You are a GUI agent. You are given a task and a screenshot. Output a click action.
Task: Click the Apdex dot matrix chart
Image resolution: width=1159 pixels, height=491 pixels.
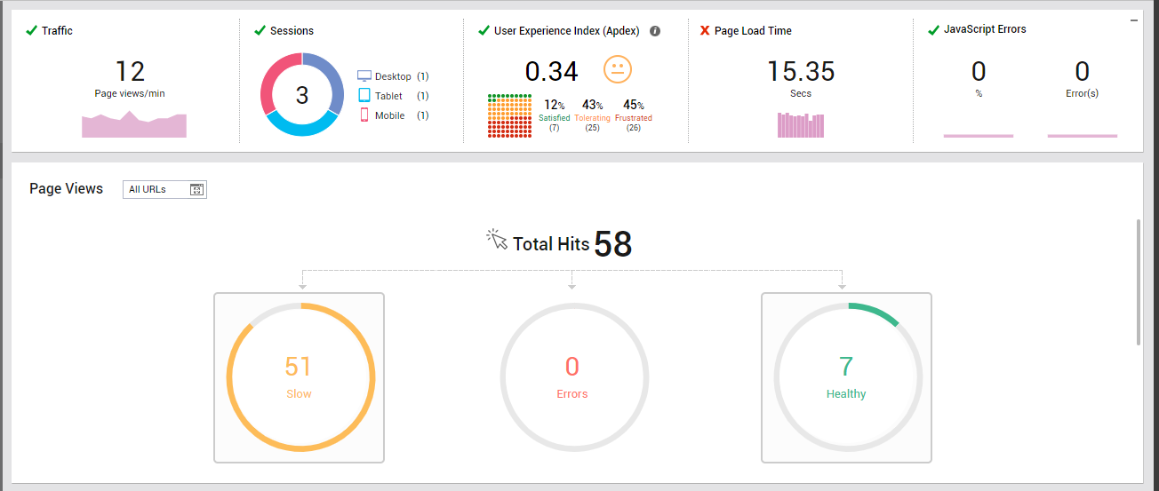click(508, 115)
